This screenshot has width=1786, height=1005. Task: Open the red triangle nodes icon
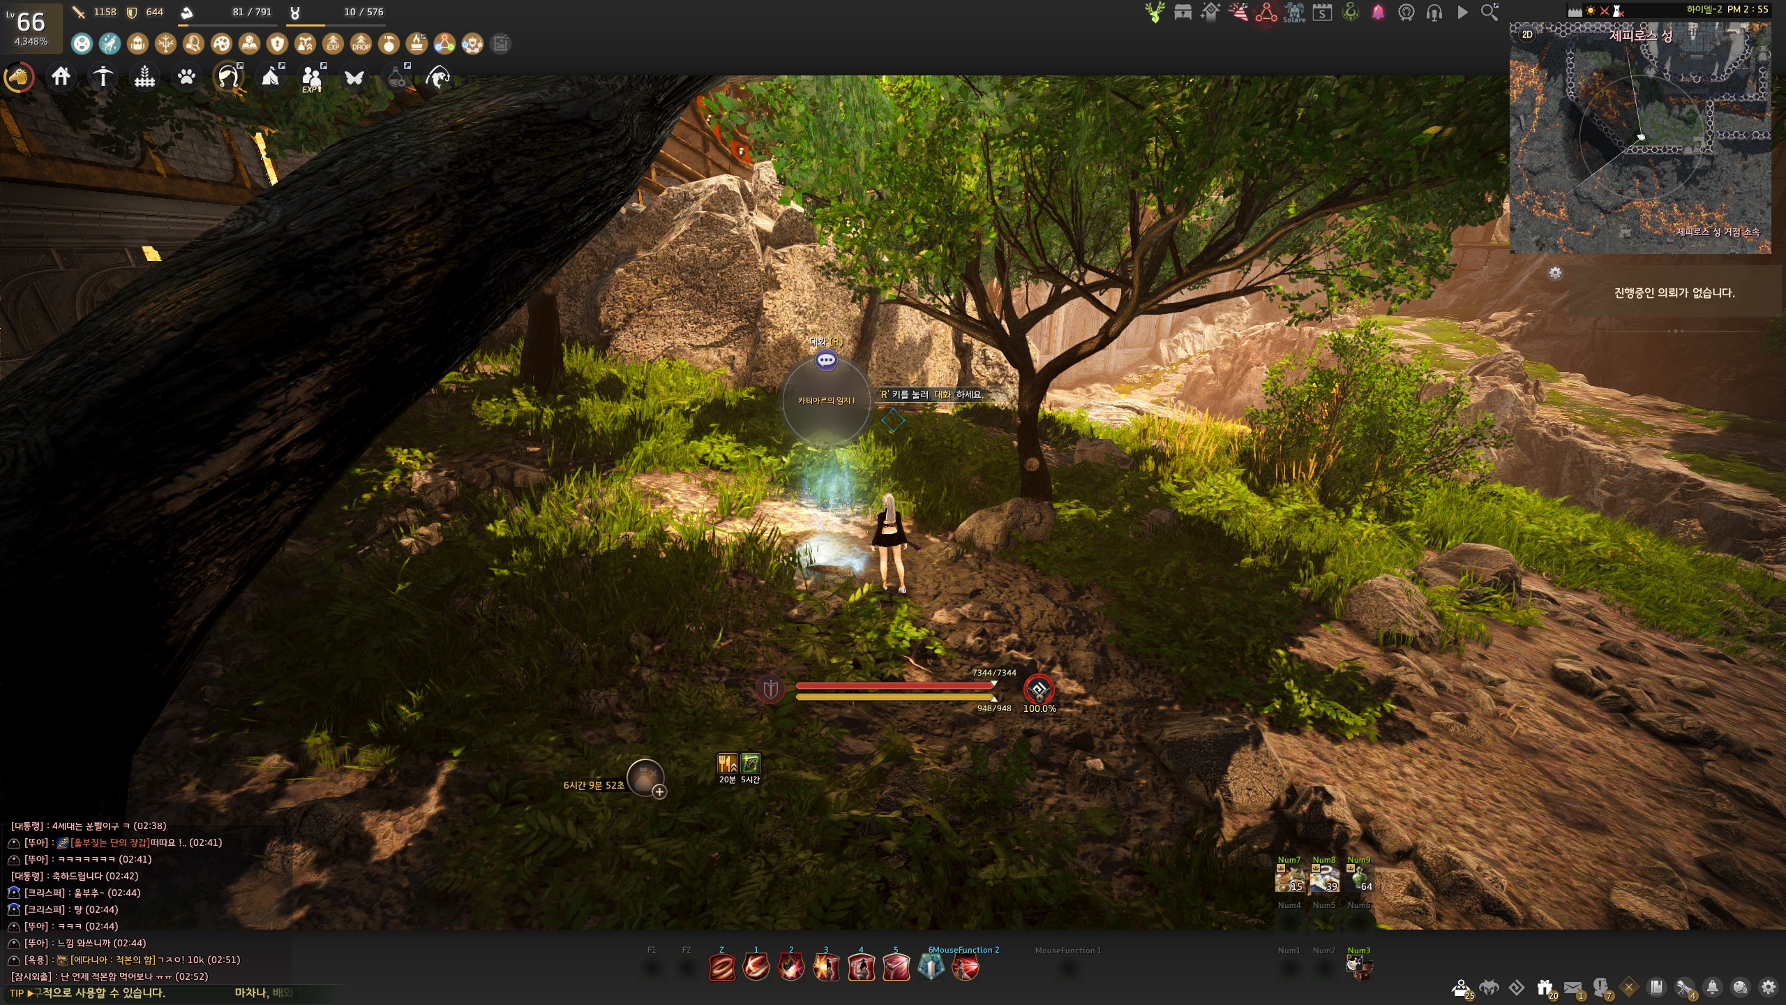point(1266,12)
